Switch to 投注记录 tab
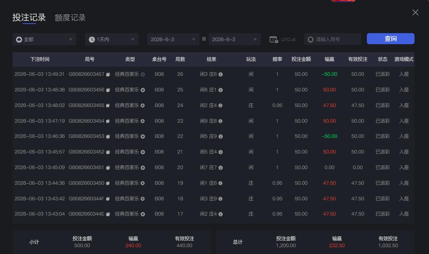Image resolution: width=429 pixels, height=254 pixels. pyautogui.click(x=29, y=18)
